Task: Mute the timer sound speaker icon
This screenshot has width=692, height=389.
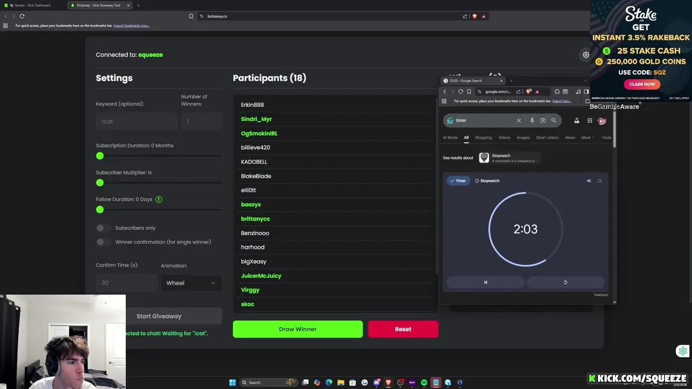Action: (x=589, y=181)
